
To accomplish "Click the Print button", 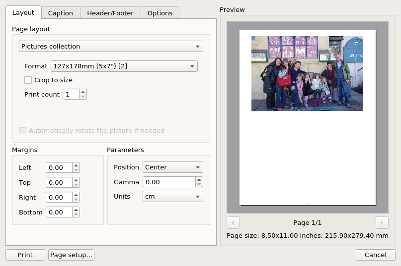I will tap(25, 255).
